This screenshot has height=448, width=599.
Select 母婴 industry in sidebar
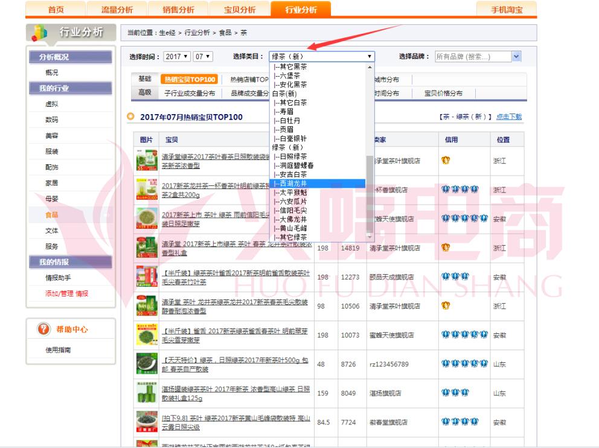coord(52,199)
